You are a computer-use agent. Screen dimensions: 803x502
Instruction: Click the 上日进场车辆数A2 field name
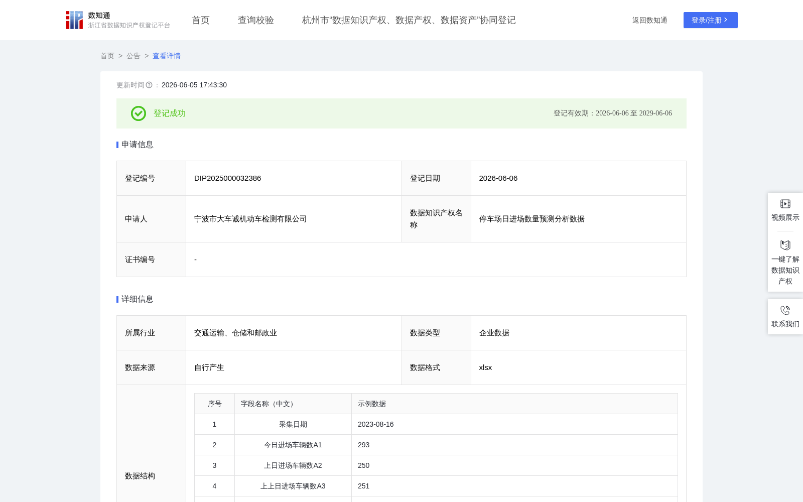[293, 465]
